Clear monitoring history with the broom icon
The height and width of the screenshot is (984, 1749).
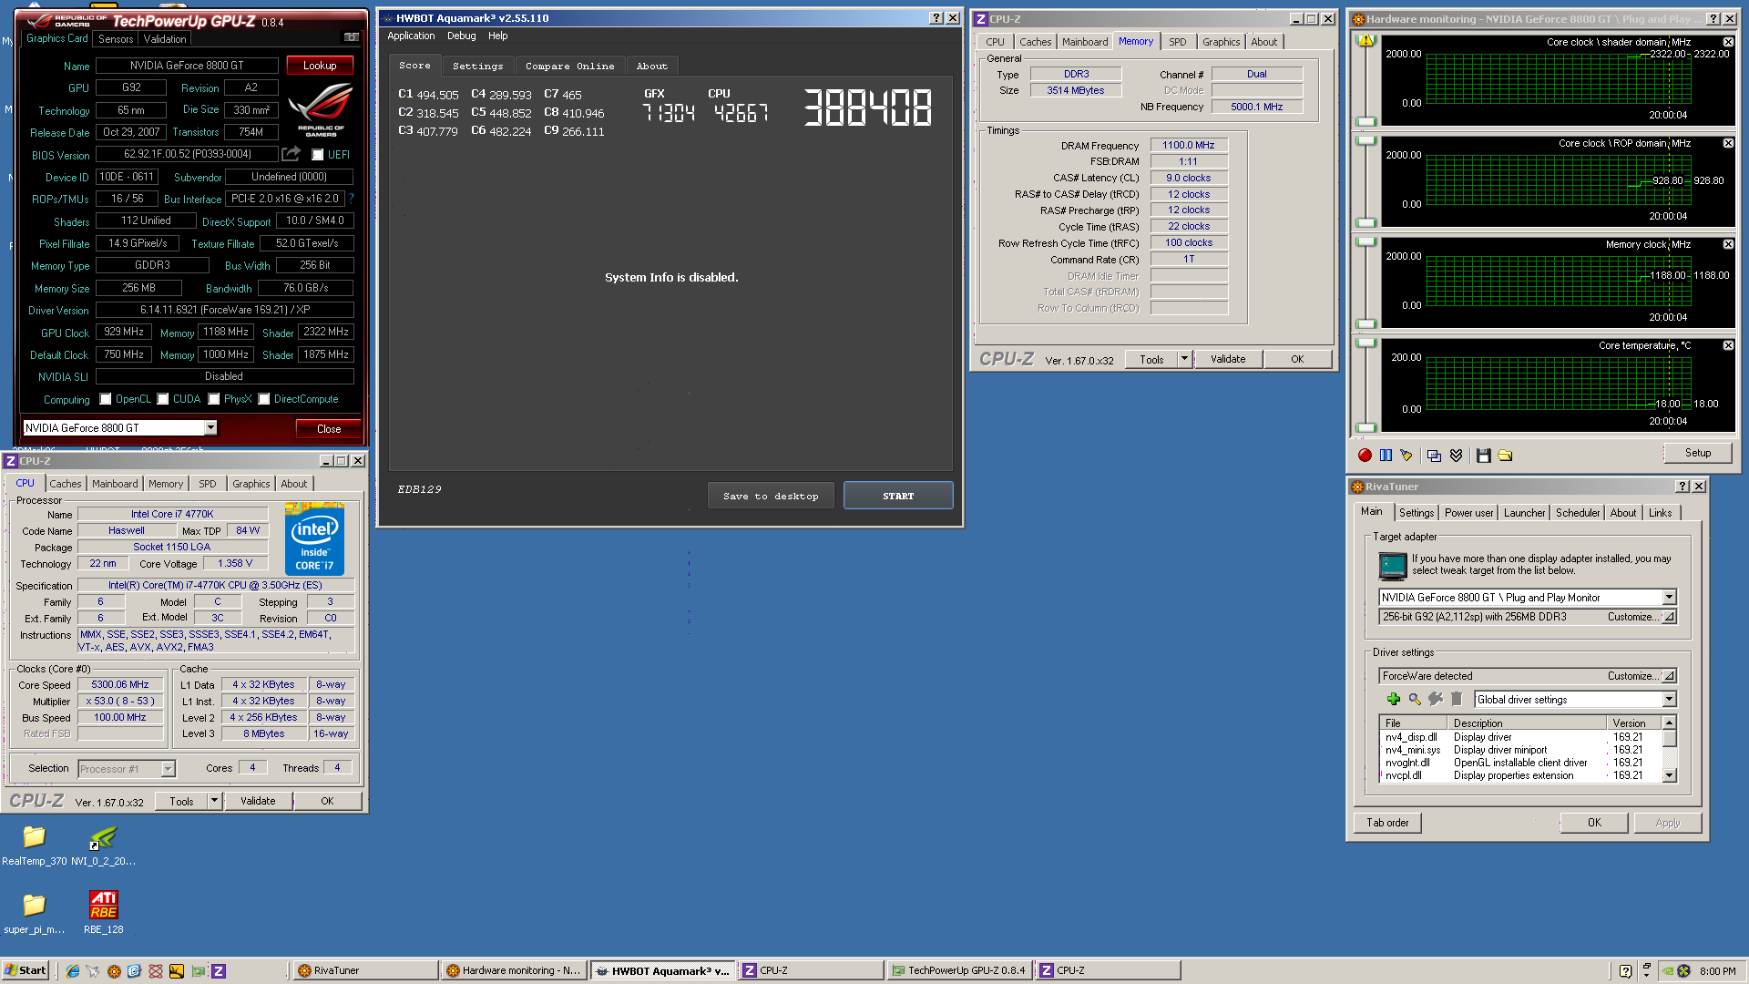[x=1406, y=456]
